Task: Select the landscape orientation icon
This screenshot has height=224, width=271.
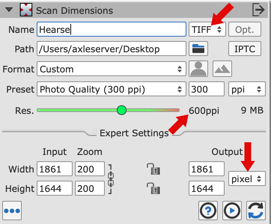Action: coord(222,69)
